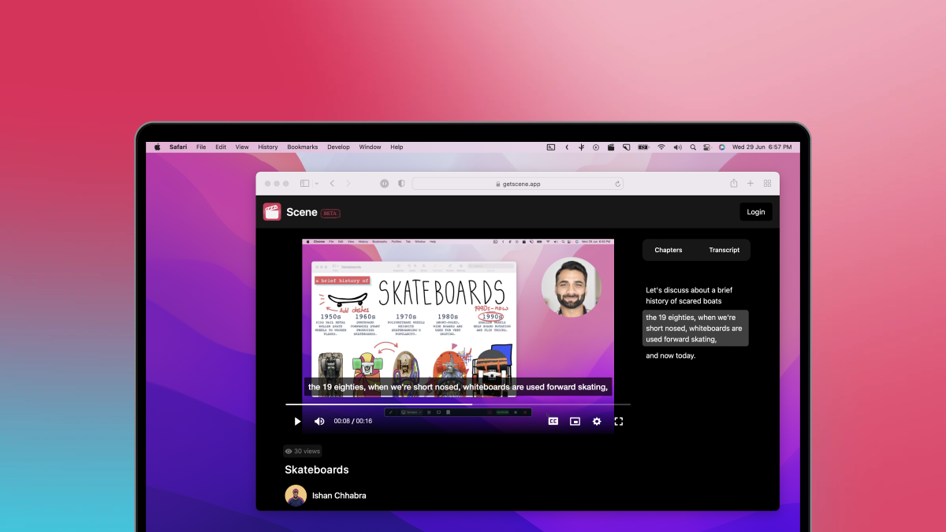The width and height of the screenshot is (946, 532).
Task: Open the 1Password extension icon
Action: pos(385,184)
